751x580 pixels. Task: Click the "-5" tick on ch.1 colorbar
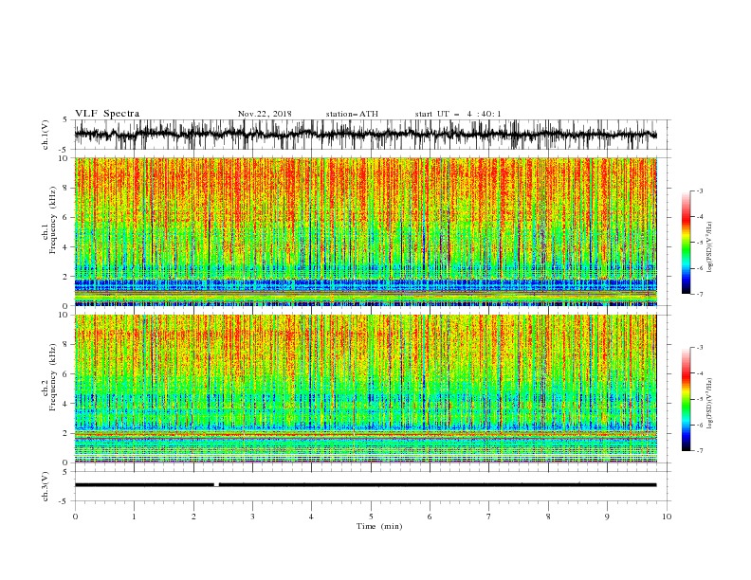point(699,243)
